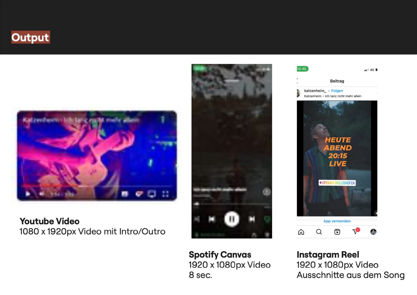Open the Spotify queue icon
Screen dimensions: 417x295
(267, 234)
